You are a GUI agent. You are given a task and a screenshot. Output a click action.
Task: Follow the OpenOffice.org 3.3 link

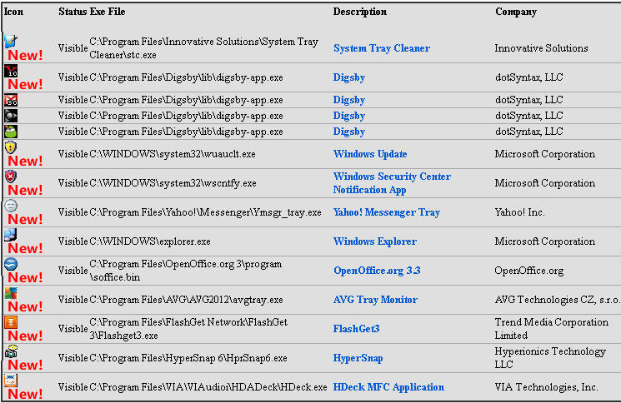tap(377, 271)
